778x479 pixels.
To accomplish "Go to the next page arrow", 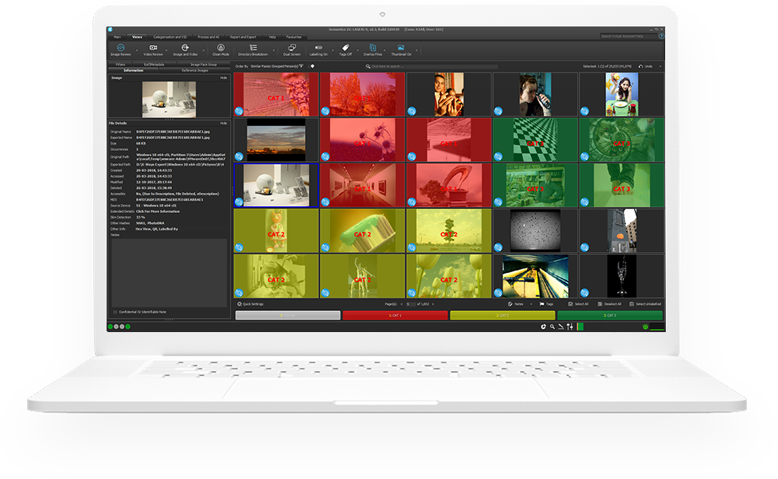I will coord(433,304).
